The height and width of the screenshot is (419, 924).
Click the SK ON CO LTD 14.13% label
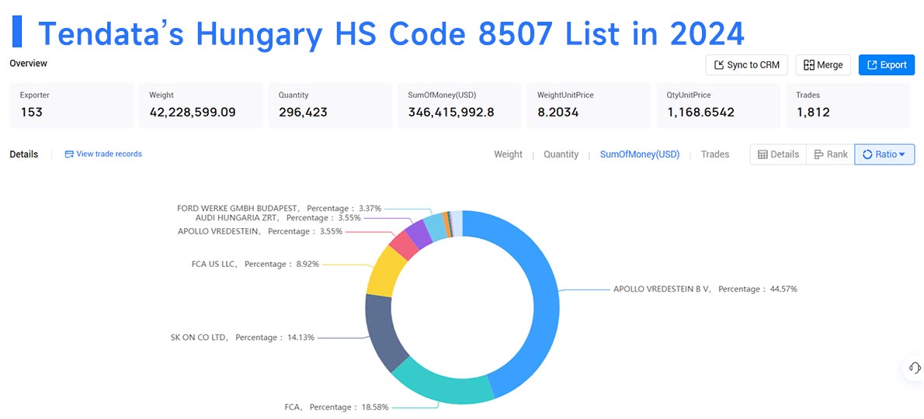coord(243,338)
